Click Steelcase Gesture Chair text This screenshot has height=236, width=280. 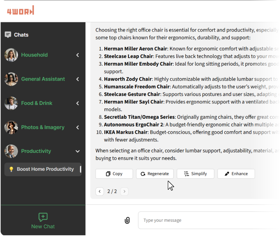click(x=132, y=94)
